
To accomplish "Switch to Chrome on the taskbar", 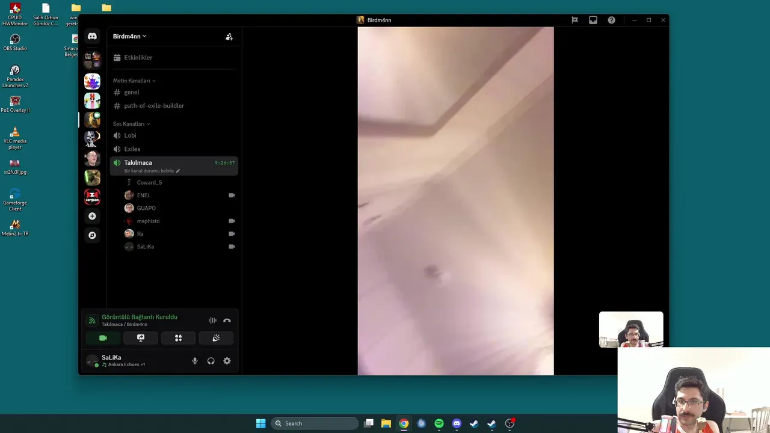I will [x=404, y=423].
